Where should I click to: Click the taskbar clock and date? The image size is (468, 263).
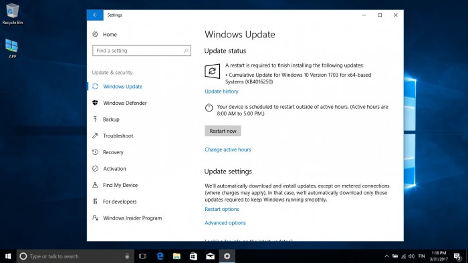pos(439,256)
